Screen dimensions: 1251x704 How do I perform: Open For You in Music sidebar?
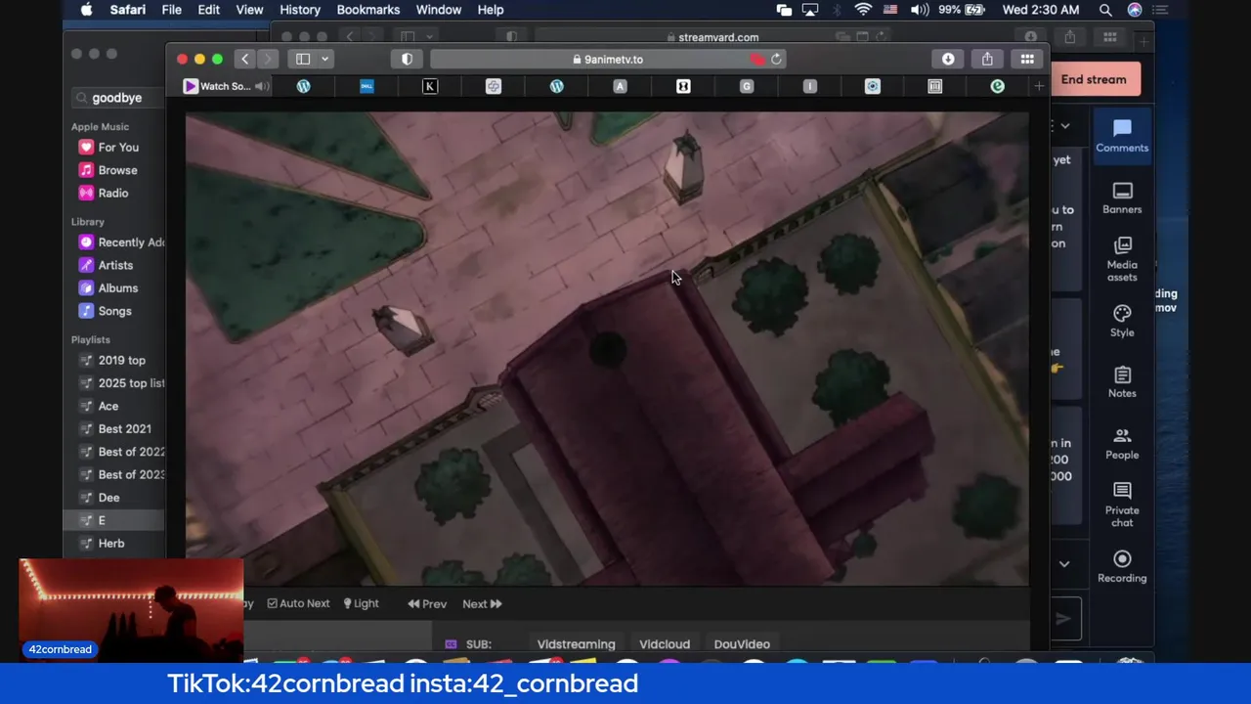point(109,148)
